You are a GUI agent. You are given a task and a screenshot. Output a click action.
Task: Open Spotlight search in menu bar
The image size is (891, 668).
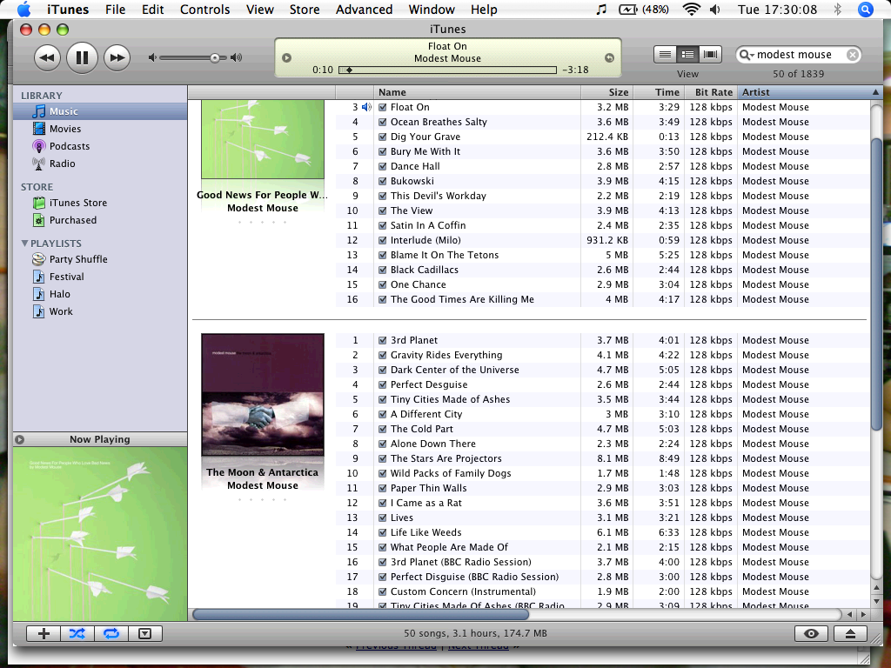click(866, 10)
